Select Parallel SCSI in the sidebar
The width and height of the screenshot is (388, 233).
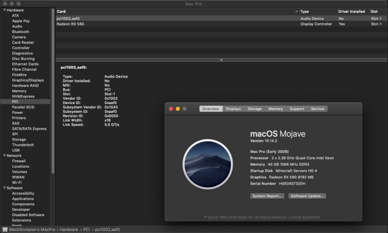pos(23,107)
